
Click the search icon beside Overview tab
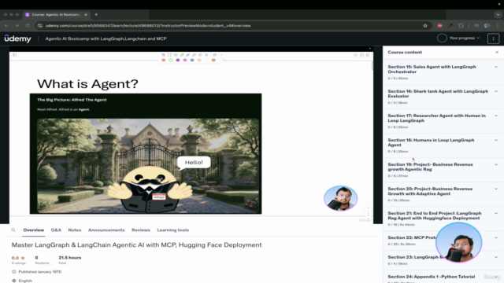[13, 230]
